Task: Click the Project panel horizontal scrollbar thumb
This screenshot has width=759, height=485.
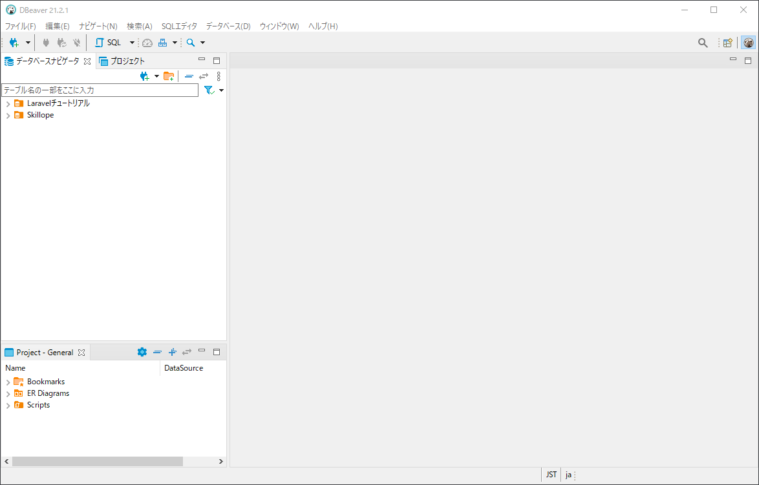Action: 98,461
